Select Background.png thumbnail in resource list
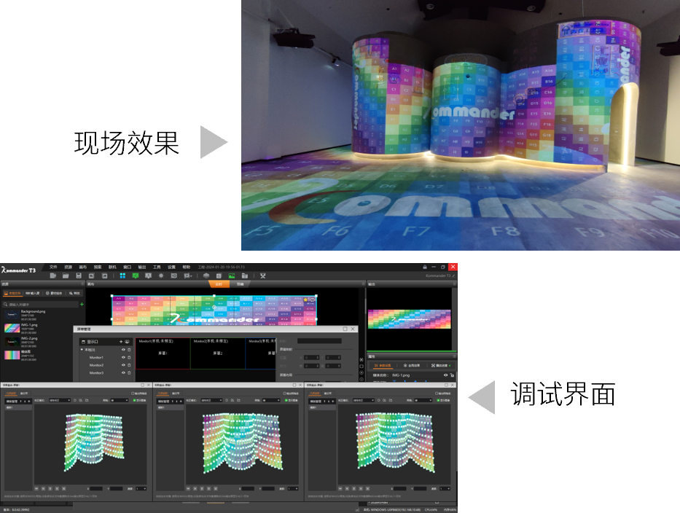This screenshot has height=513, width=680. click(x=11, y=316)
